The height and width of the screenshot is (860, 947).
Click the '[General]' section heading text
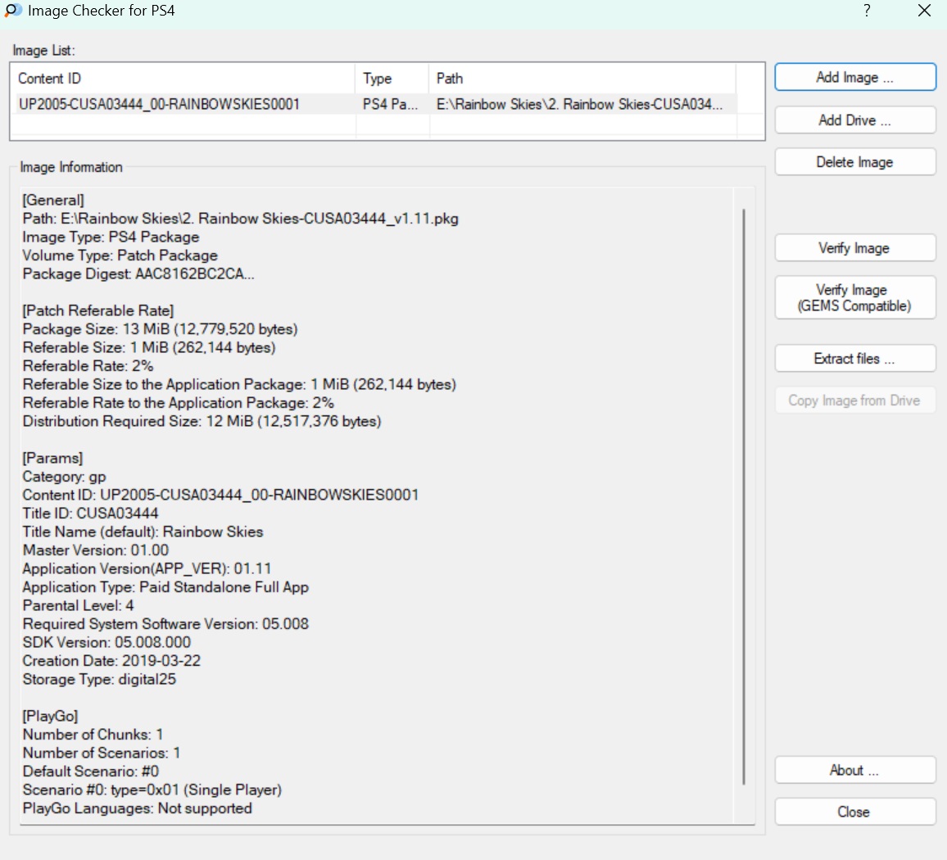pyautogui.click(x=53, y=200)
